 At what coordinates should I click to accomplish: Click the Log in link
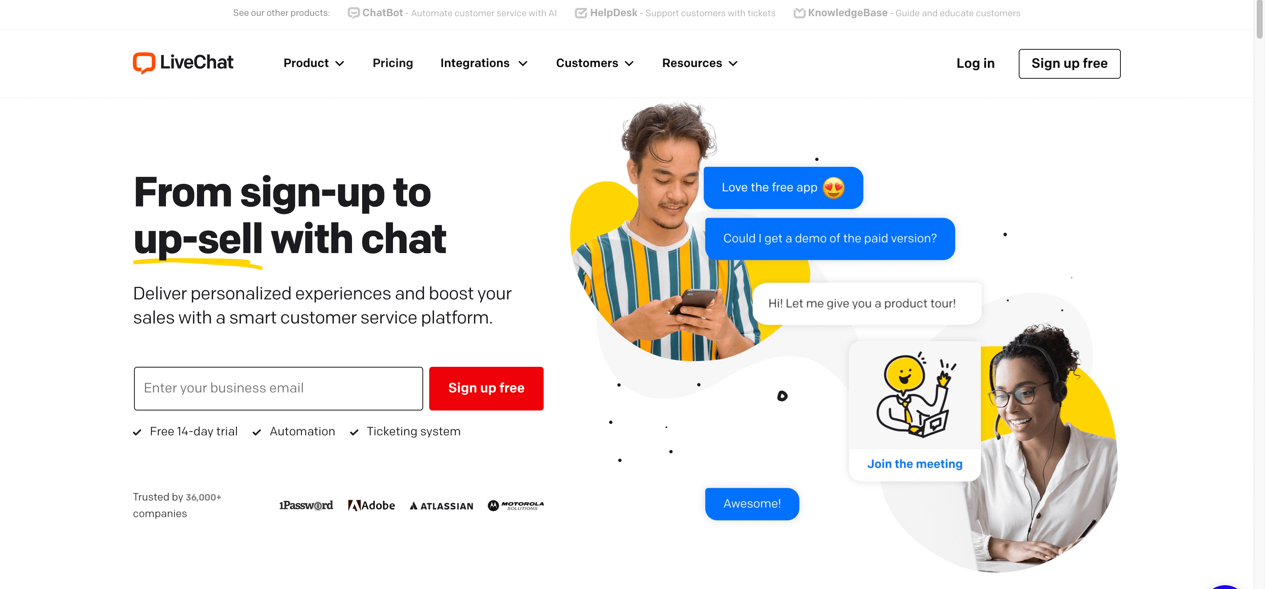tap(975, 63)
